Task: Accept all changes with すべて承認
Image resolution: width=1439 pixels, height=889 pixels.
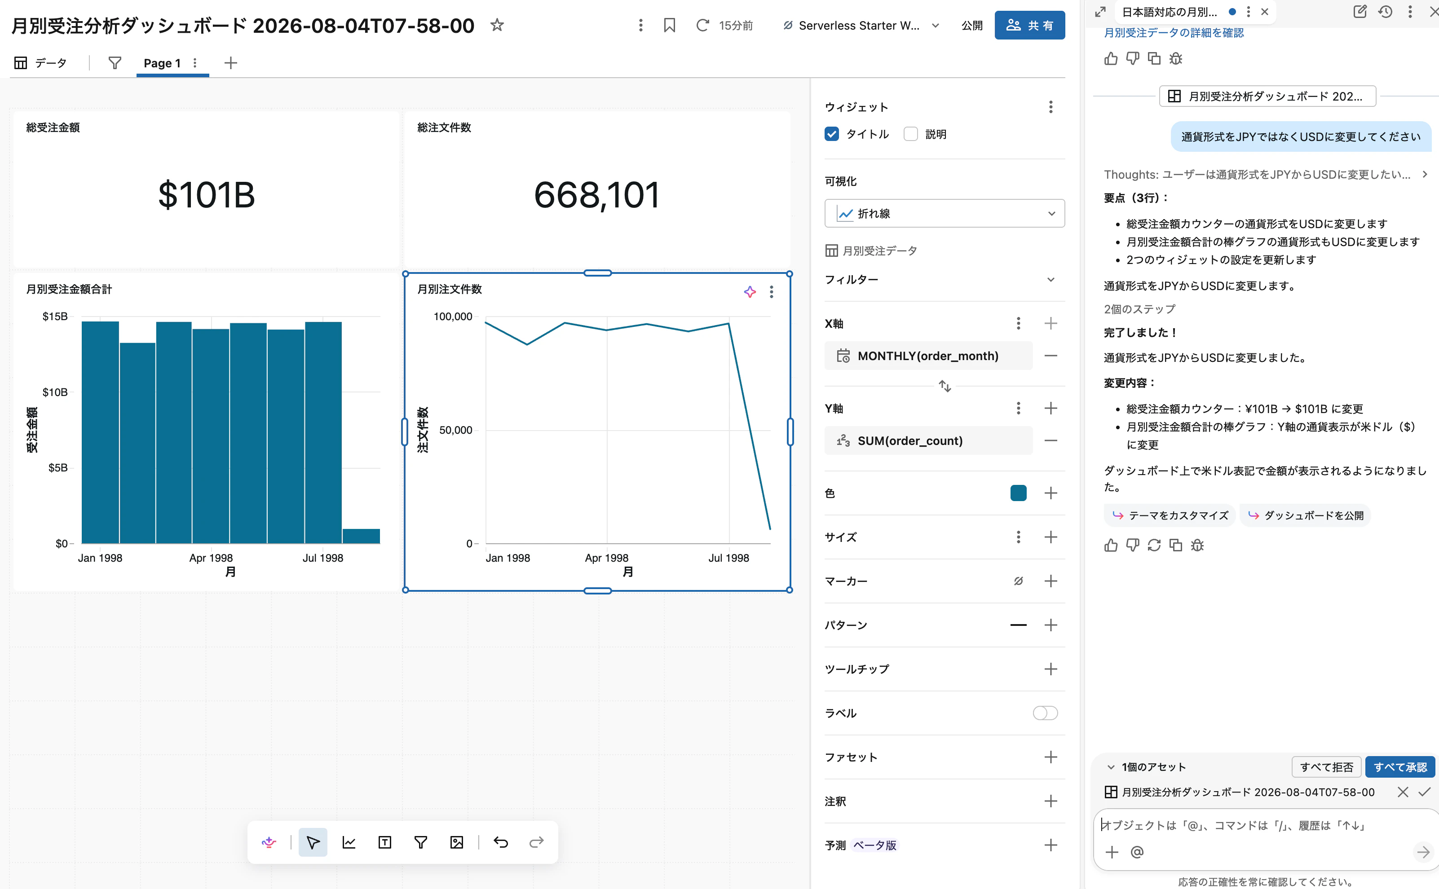Action: pos(1399,767)
